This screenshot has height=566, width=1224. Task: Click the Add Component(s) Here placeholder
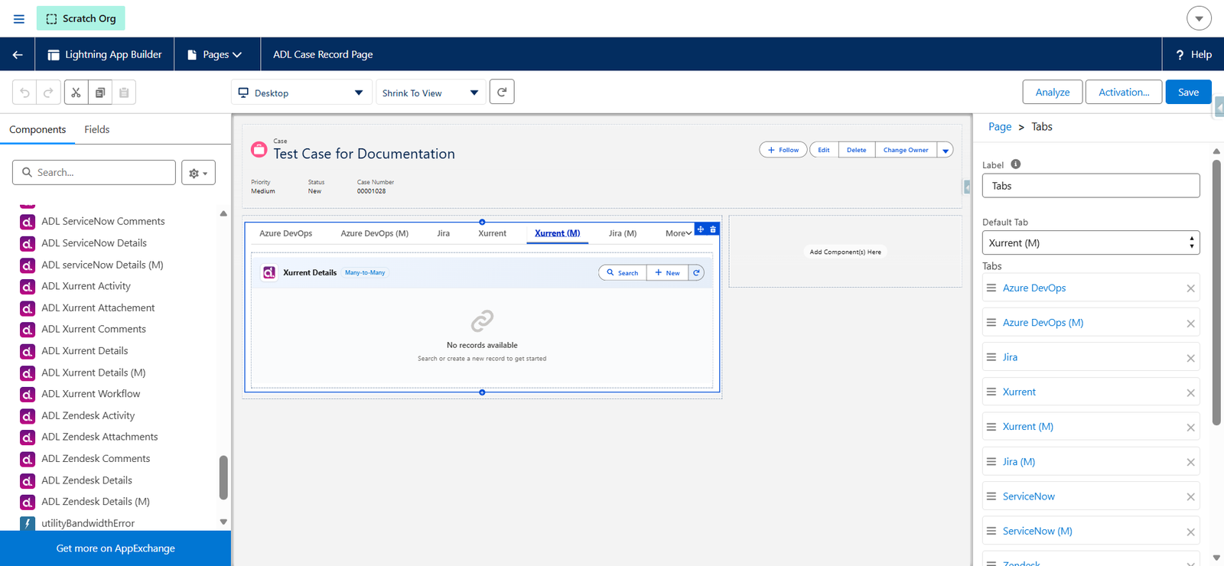(845, 252)
